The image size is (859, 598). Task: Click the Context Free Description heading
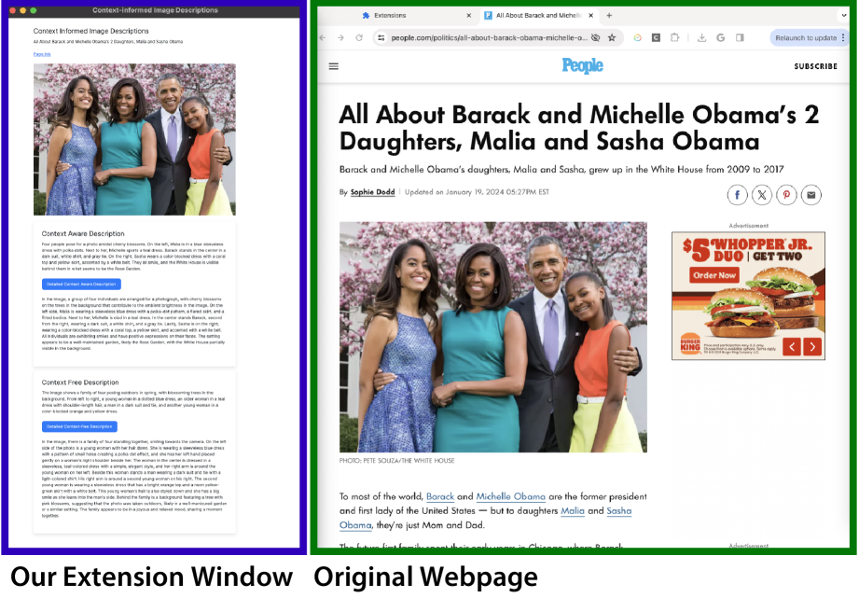[80, 382]
